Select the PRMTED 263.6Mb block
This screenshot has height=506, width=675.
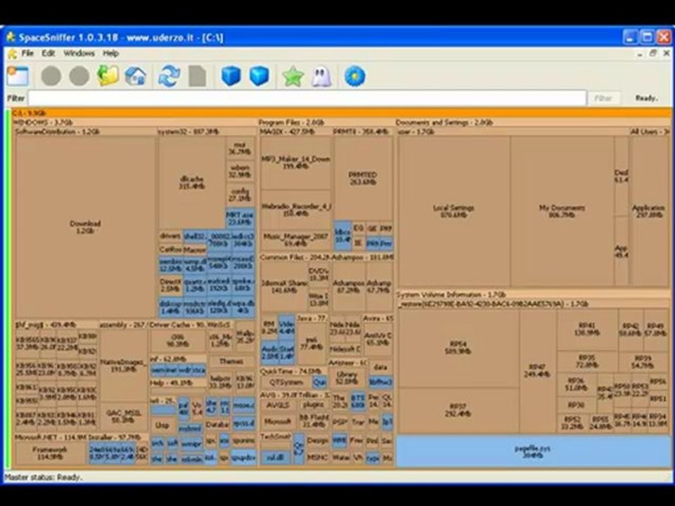click(x=363, y=179)
